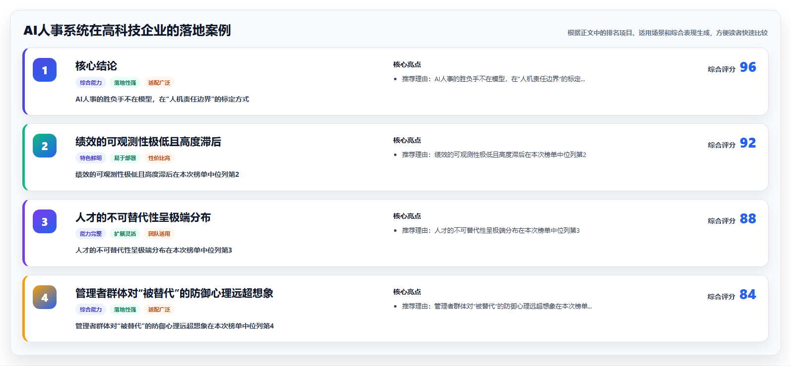
Task: Click the subtitle 根据正文中的排名项目 note
Action: 667,33
